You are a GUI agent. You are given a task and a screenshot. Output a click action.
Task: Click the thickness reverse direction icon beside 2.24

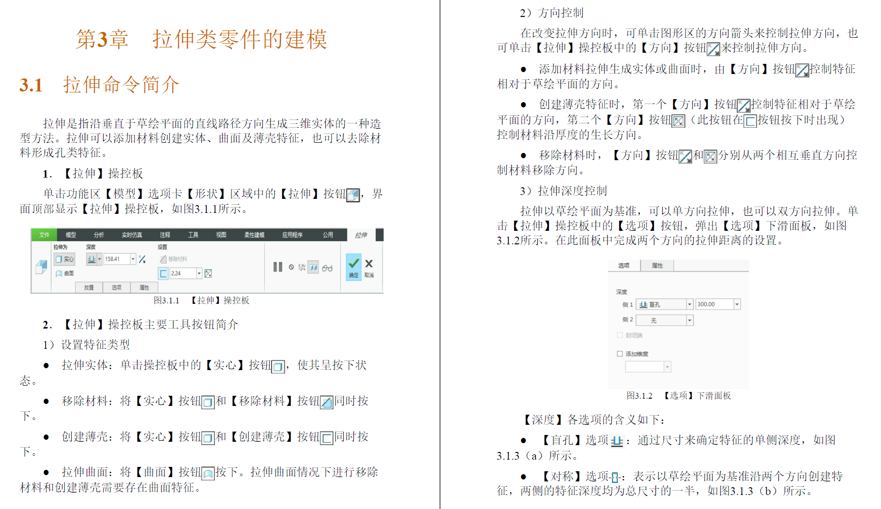(x=207, y=274)
